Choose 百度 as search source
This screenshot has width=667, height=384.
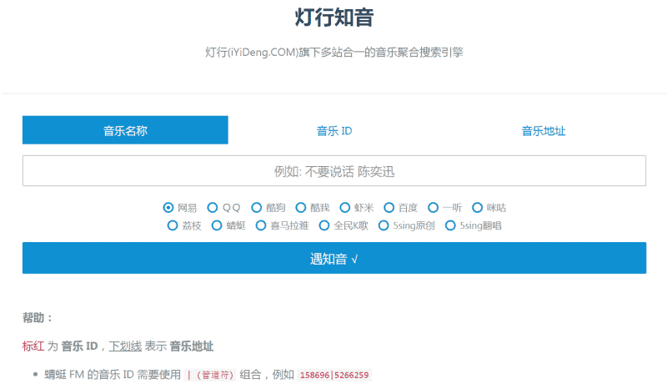(x=389, y=208)
